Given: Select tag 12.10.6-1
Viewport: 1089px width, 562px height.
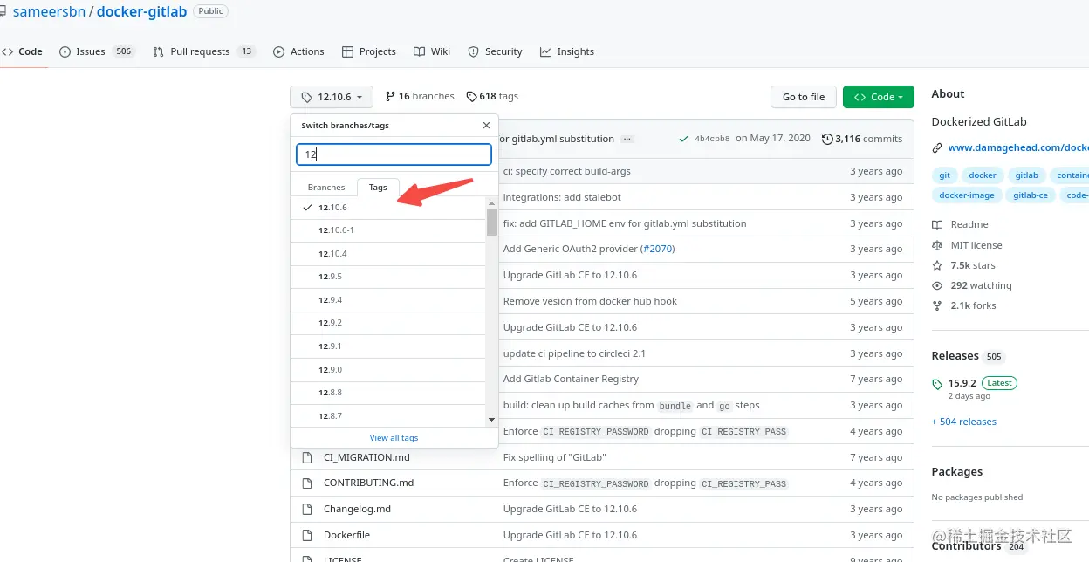Looking at the screenshot, I should click(389, 230).
